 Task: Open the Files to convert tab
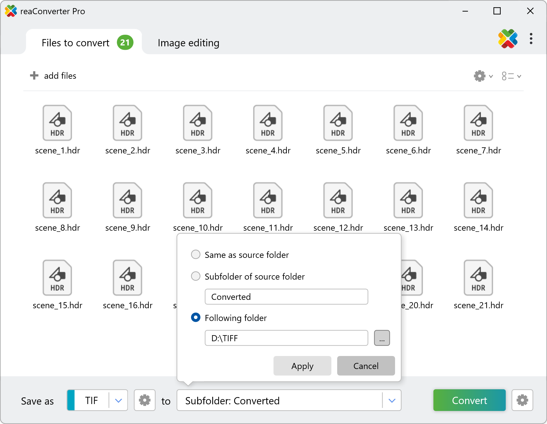tap(76, 43)
